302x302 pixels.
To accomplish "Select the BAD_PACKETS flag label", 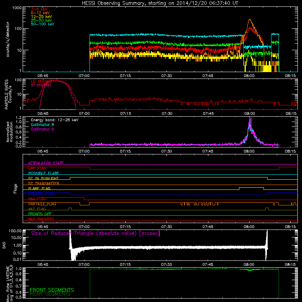I will click(x=41, y=219).
